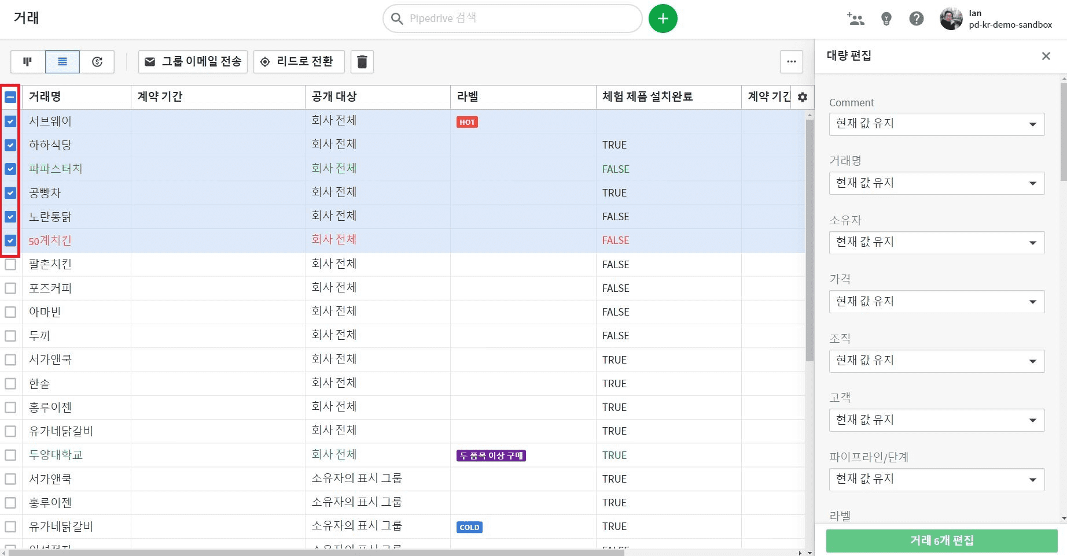Click the Pipedrive 검색 search field
This screenshot has height=556, width=1067.
[x=513, y=18]
